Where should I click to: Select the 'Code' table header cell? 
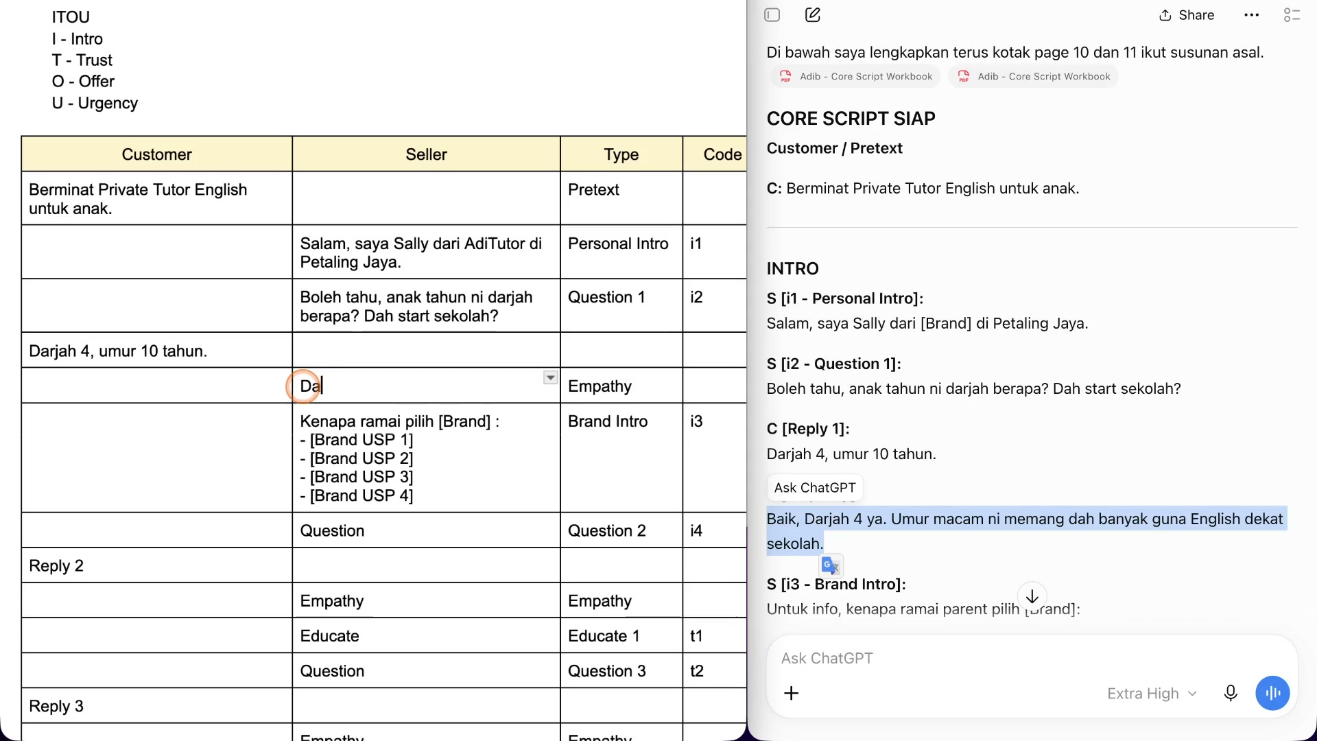pos(715,154)
